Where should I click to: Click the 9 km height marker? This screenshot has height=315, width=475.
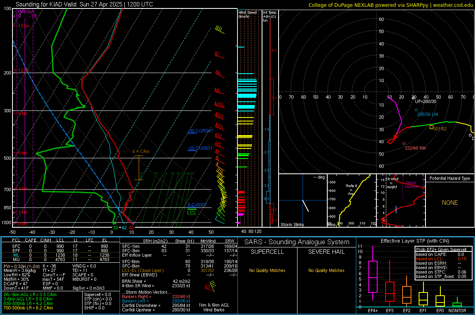23,113
